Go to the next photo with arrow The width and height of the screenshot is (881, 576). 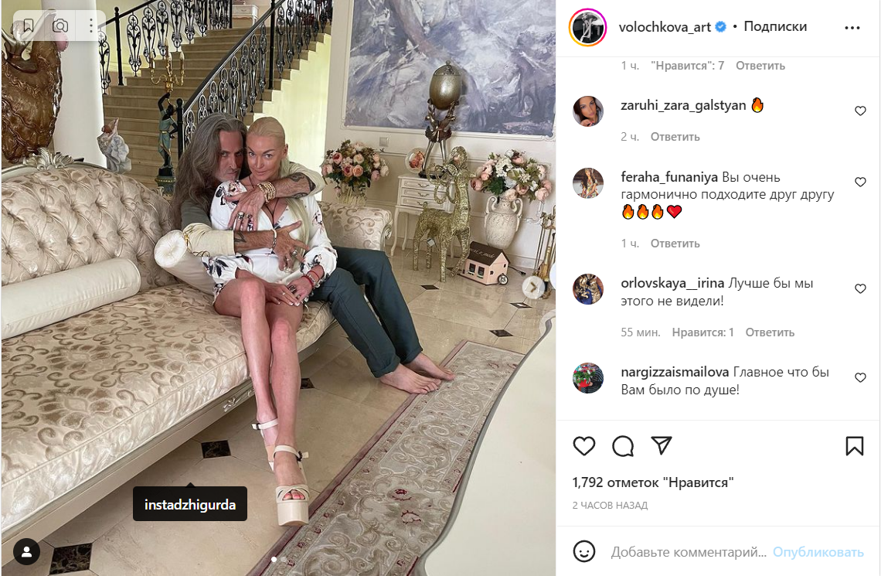click(532, 287)
